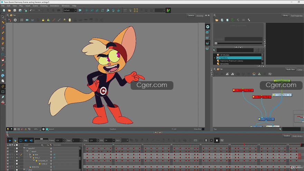304x171 pixels.
Task: Click the light bulb icon in Camera status bar
Action: tap(8, 129)
